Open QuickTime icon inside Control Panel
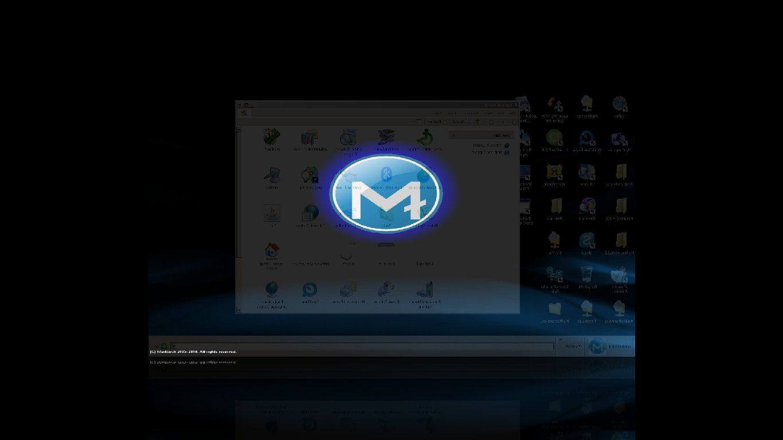Image resolution: width=783 pixels, height=440 pixels. (x=310, y=289)
